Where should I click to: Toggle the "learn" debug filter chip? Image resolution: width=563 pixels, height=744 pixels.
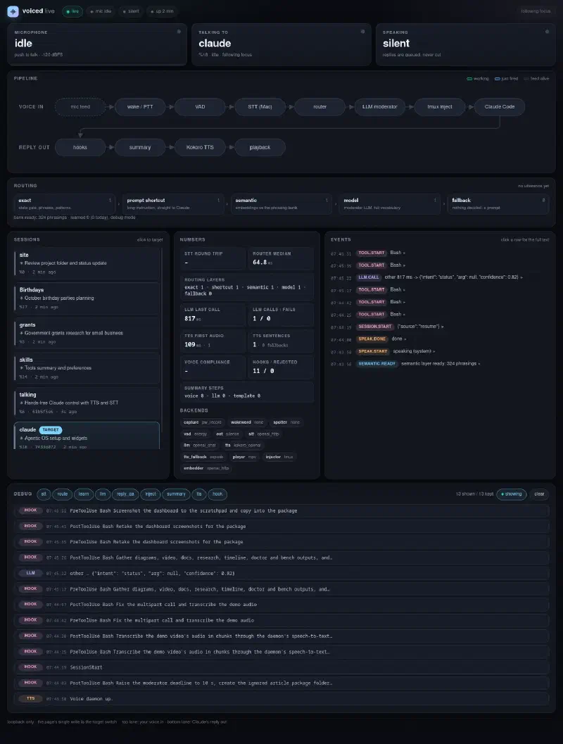pos(84,494)
